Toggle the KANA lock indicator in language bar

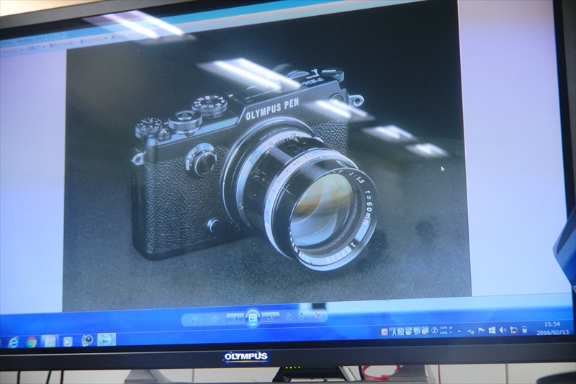[x=444, y=333]
